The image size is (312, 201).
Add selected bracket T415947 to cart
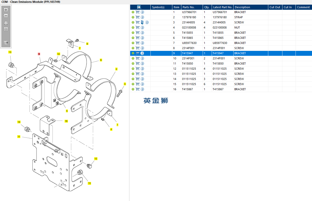(138, 53)
